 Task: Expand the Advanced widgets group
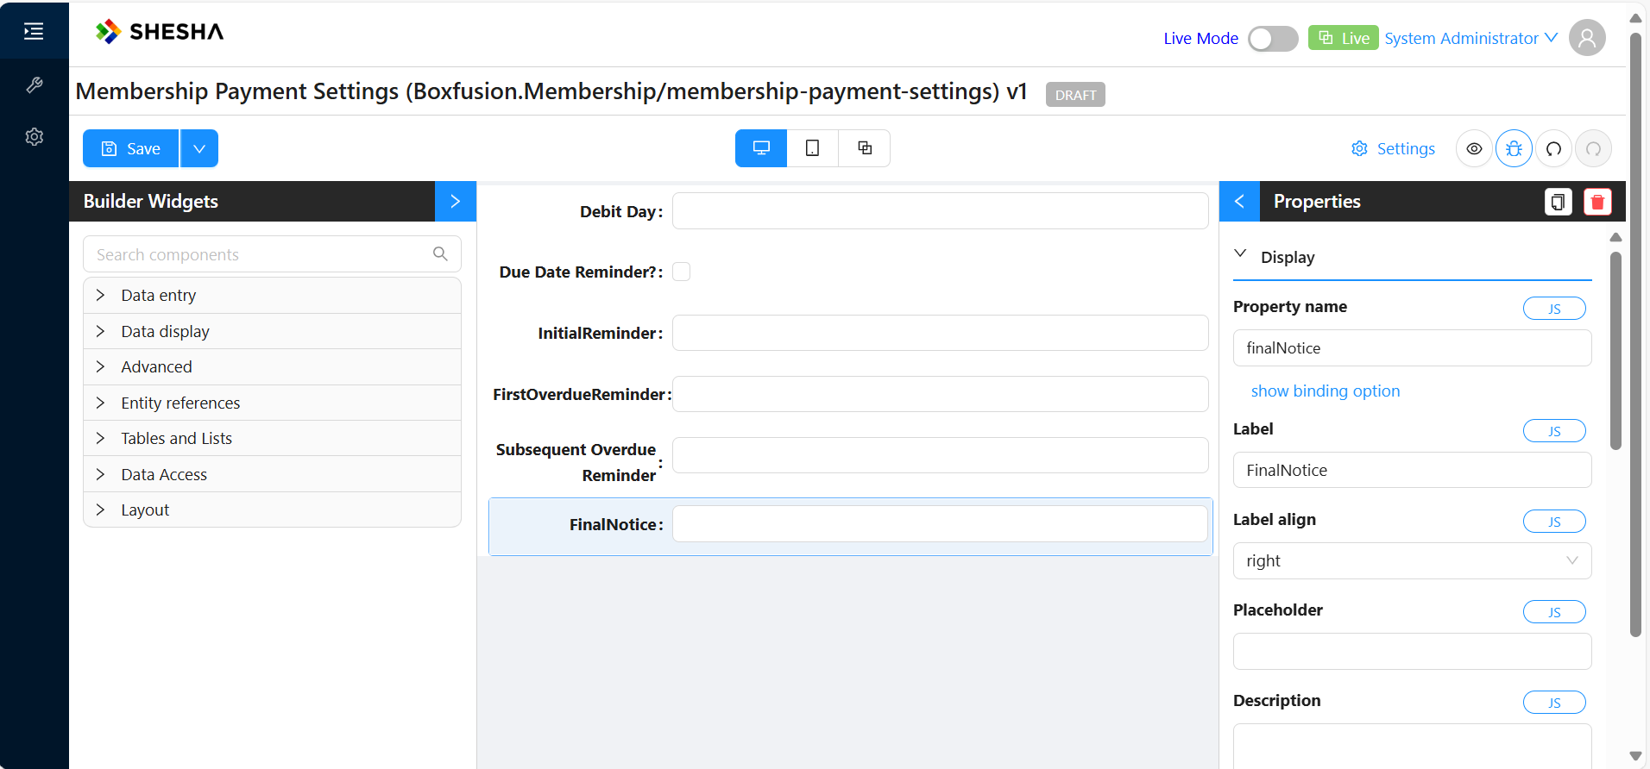tap(272, 366)
